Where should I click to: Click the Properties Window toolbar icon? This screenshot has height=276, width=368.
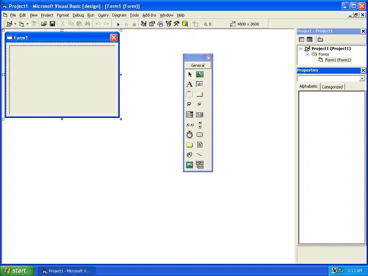coord(152,24)
